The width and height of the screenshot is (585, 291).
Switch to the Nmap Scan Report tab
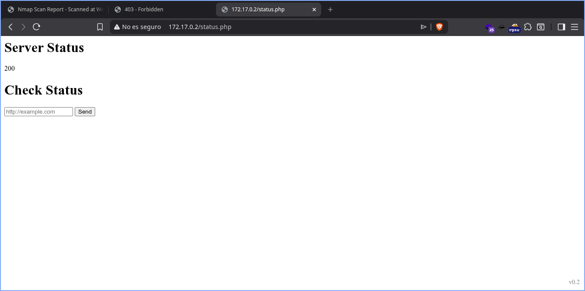56,10
